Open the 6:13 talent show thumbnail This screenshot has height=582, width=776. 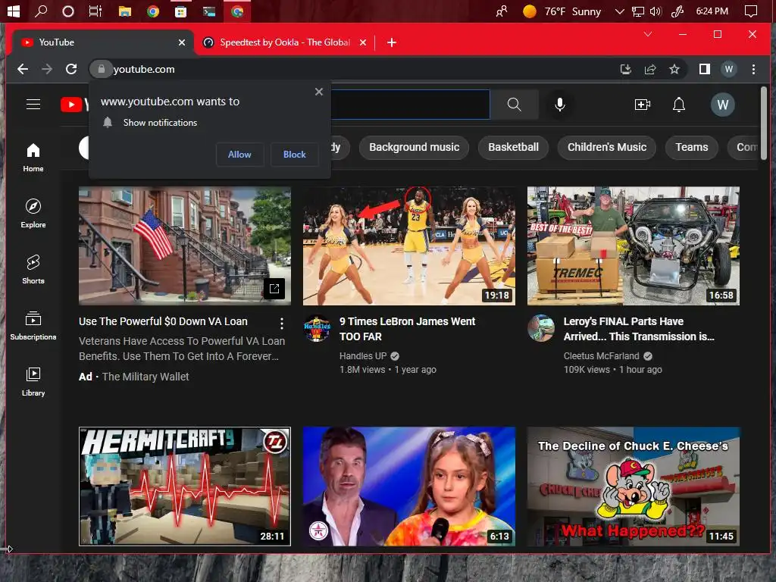pyautogui.click(x=408, y=487)
